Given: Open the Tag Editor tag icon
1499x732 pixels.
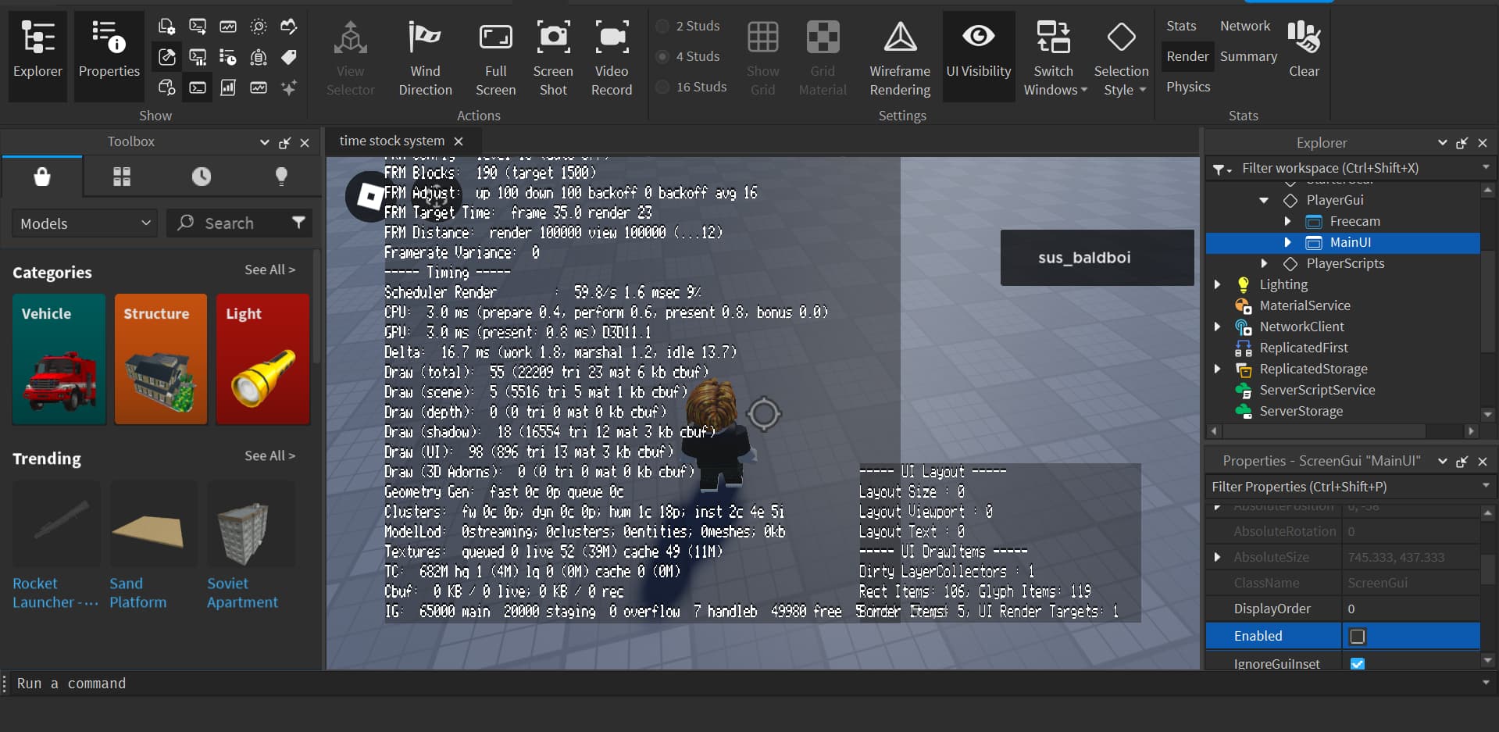Looking at the screenshot, I should (289, 57).
